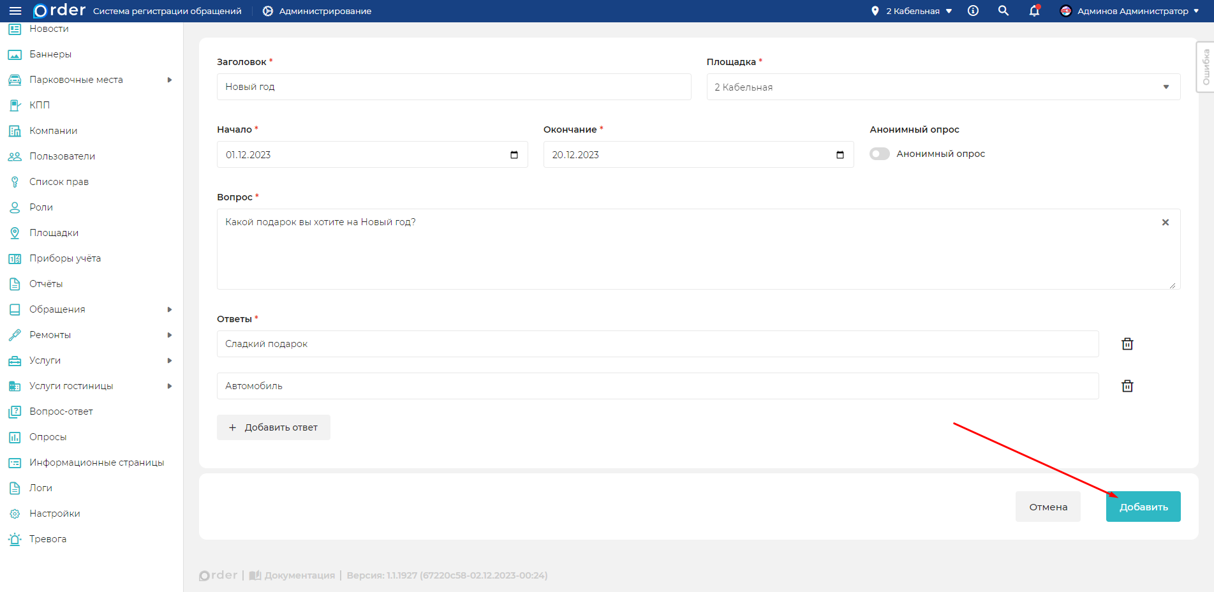
Task: Open calendar picker for Начало date
Action: coord(514,155)
